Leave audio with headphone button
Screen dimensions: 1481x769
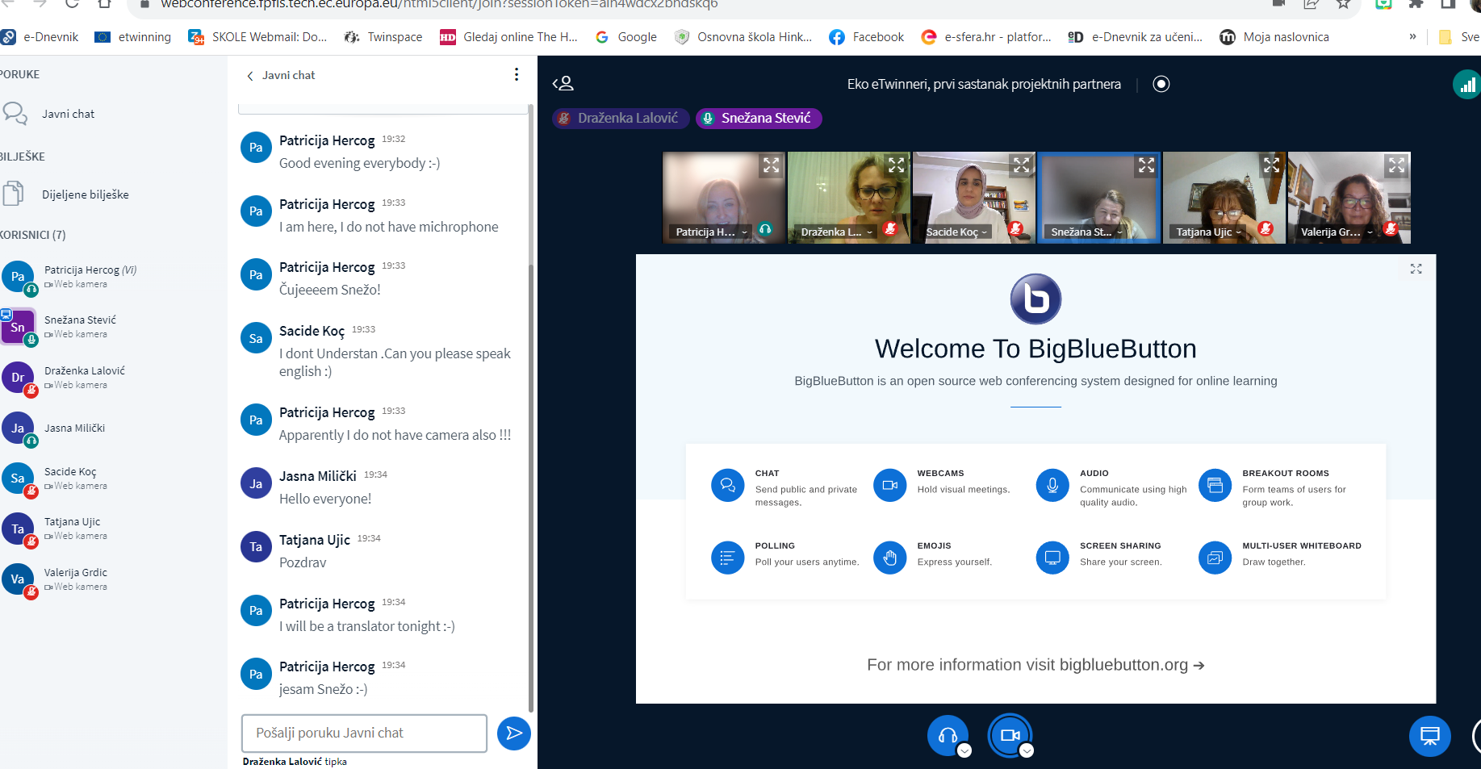coord(948,735)
